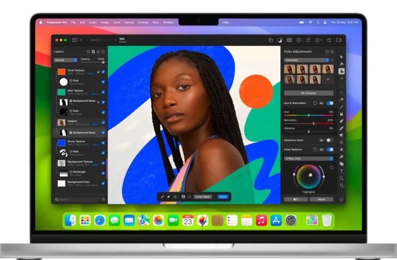Select the Color Adjustments tool in sidebar
Screen dimensions: 397x260
[342, 71]
